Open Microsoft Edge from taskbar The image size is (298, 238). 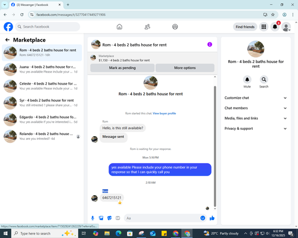[x=119, y=233]
